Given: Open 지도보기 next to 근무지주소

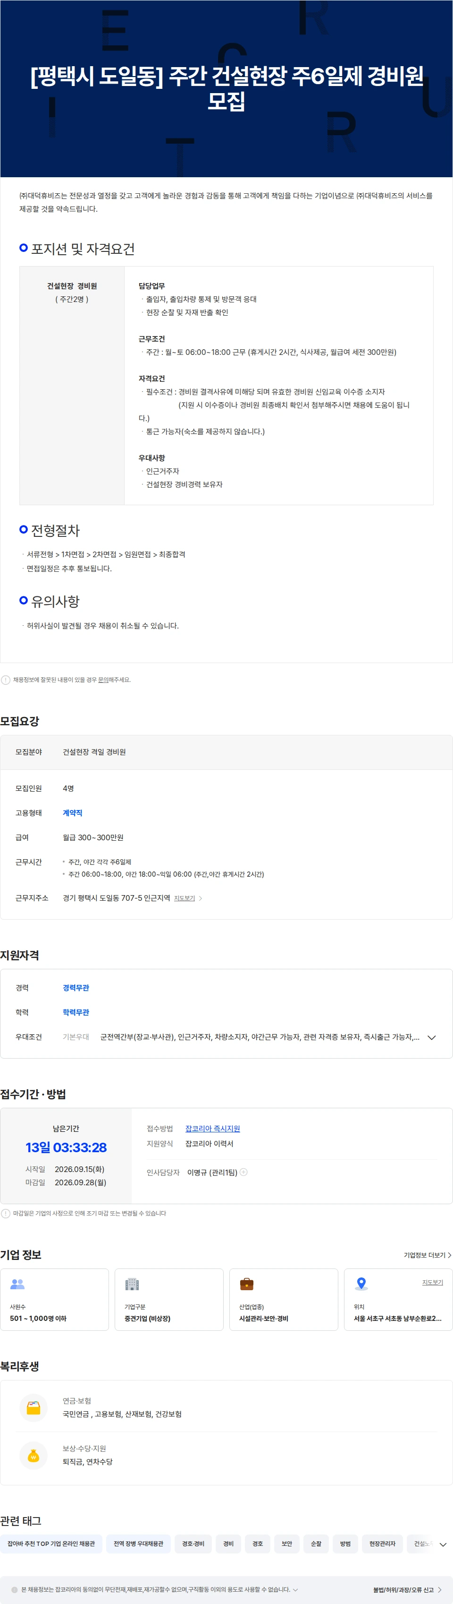Looking at the screenshot, I should click(x=185, y=898).
